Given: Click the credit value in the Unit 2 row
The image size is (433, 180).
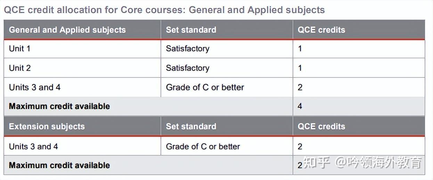Looking at the screenshot, I should click(300, 68).
